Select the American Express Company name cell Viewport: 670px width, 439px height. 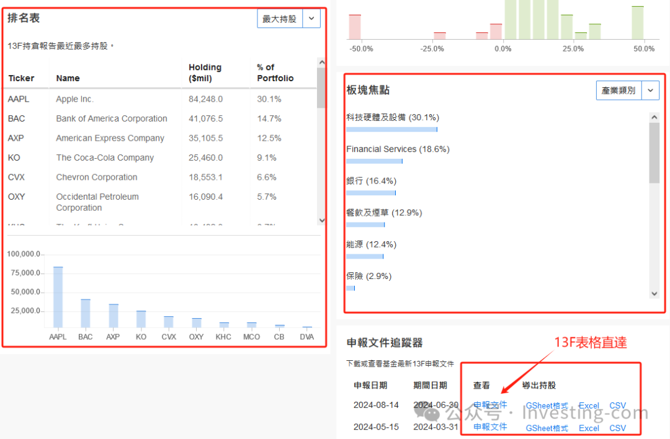(110, 138)
